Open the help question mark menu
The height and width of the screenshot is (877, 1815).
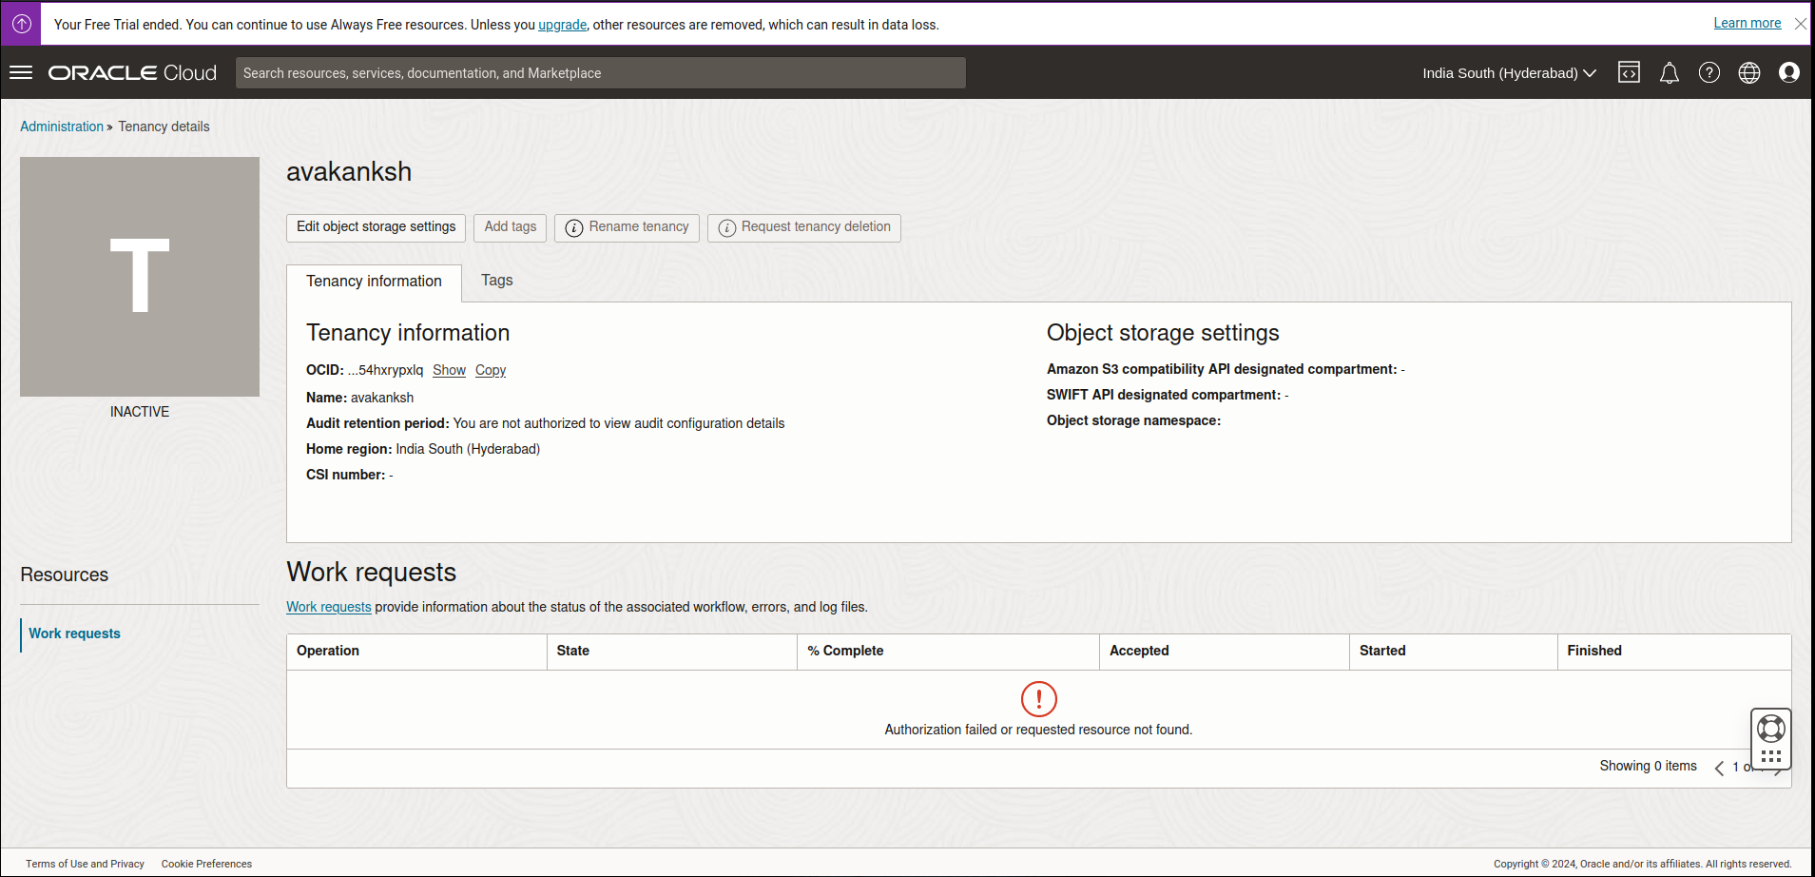click(x=1709, y=72)
